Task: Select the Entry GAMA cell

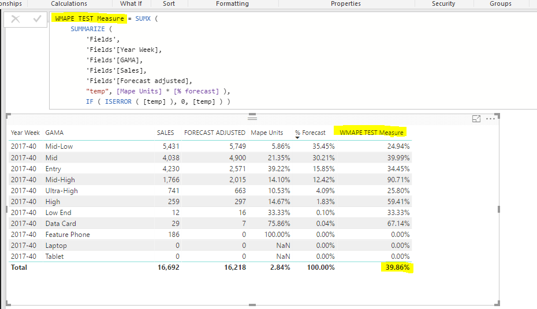Action: tap(53, 169)
